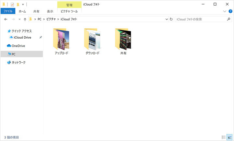Open the ファイル menu tab
This screenshot has width=234, height=141.
coord(8,11)
